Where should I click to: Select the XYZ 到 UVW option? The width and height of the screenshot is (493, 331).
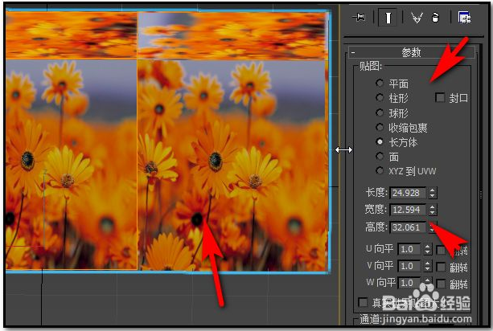coord(380,170)
